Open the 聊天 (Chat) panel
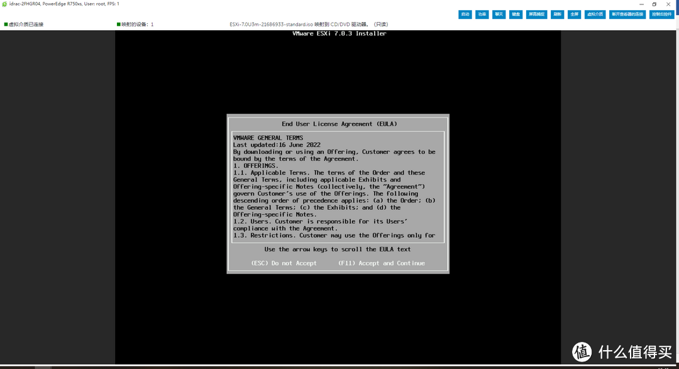 (x=499, y=14)
